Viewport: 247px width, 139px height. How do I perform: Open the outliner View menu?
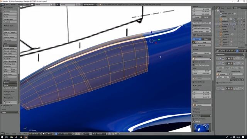(223, 8)
